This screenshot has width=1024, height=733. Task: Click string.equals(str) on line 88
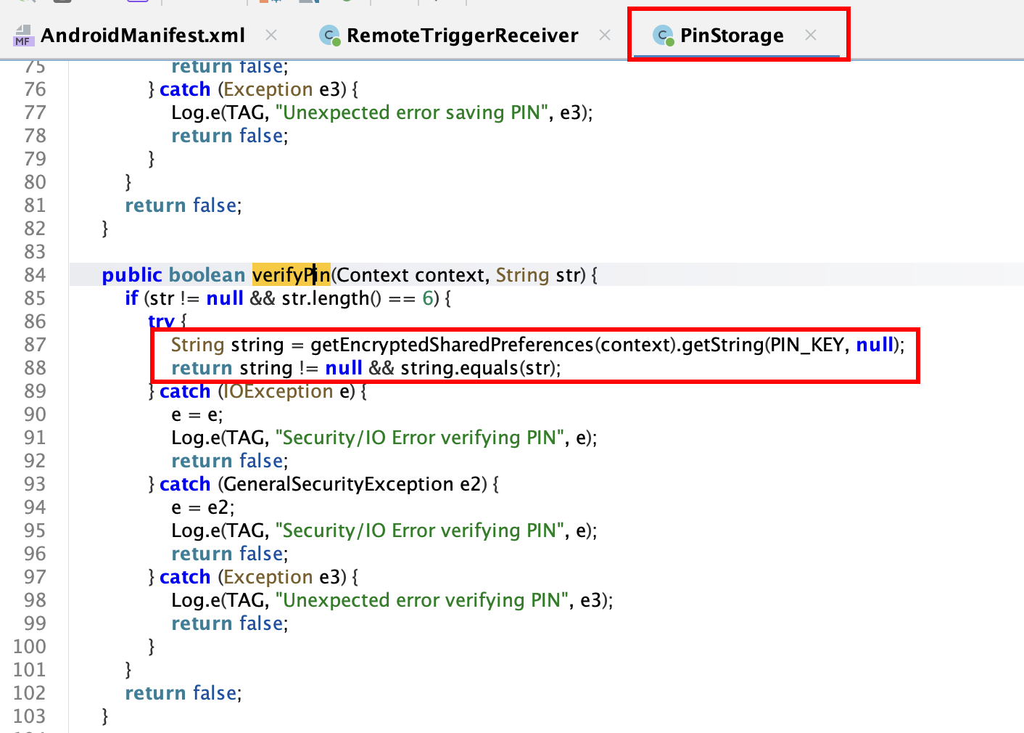pos(480,368)
